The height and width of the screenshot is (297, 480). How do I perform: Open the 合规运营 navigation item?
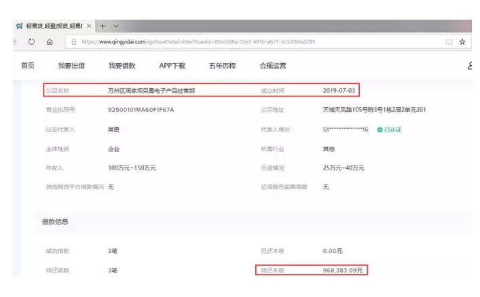click(x=273, y=66)
